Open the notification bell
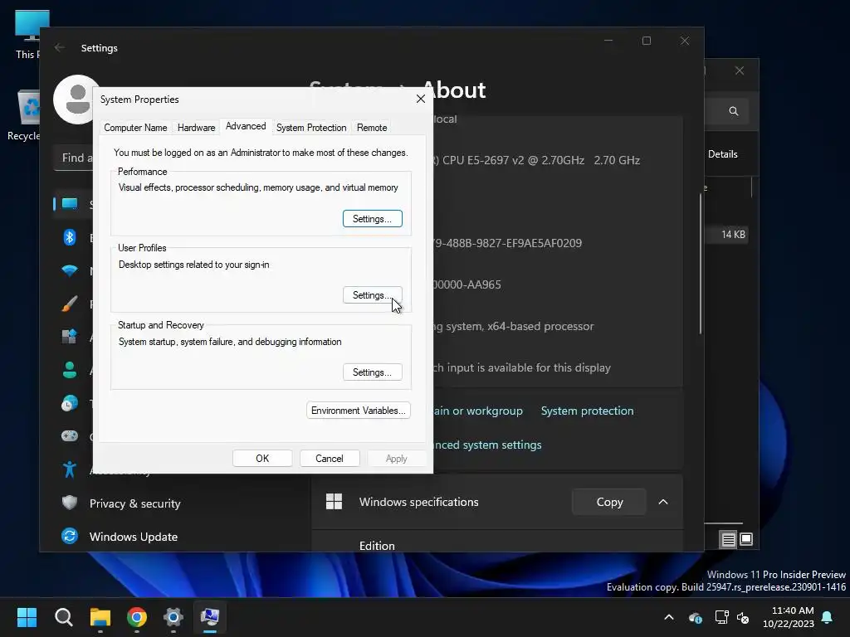 click(828, 617)
